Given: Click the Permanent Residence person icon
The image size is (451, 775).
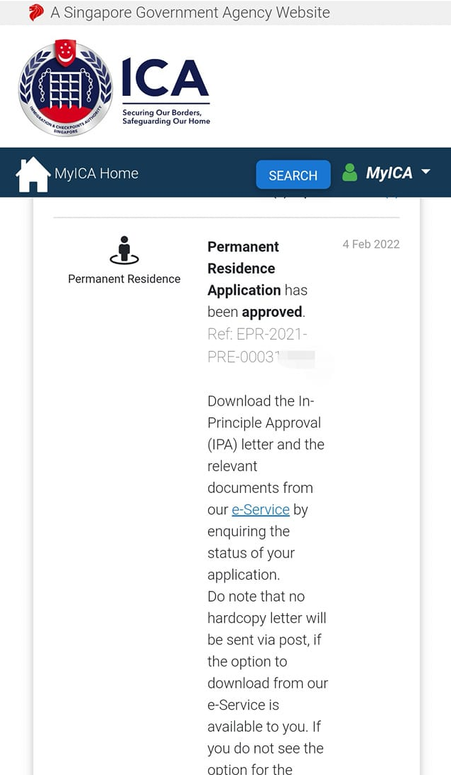Looking at the screenshot, I should click(124, 250).
